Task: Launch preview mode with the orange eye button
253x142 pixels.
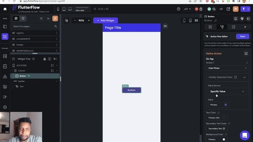Action: 236,9
